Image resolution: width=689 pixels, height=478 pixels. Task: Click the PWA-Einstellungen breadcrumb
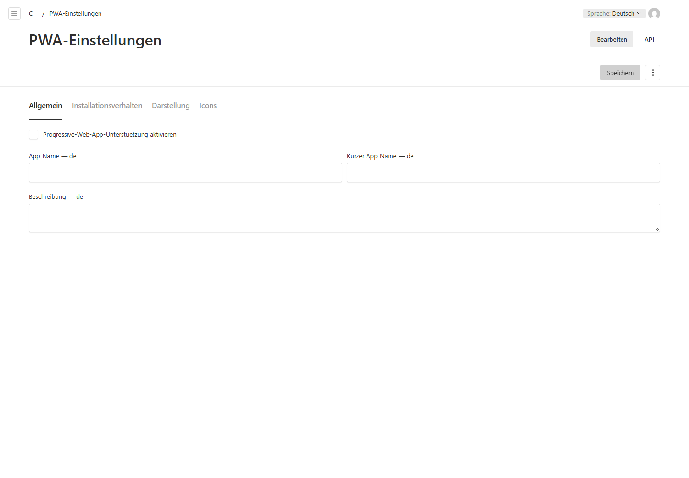point(75,13)
